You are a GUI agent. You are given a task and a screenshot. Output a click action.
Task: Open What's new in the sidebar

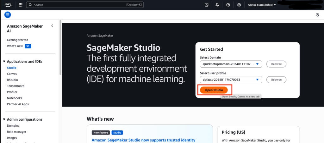point(15,46)
